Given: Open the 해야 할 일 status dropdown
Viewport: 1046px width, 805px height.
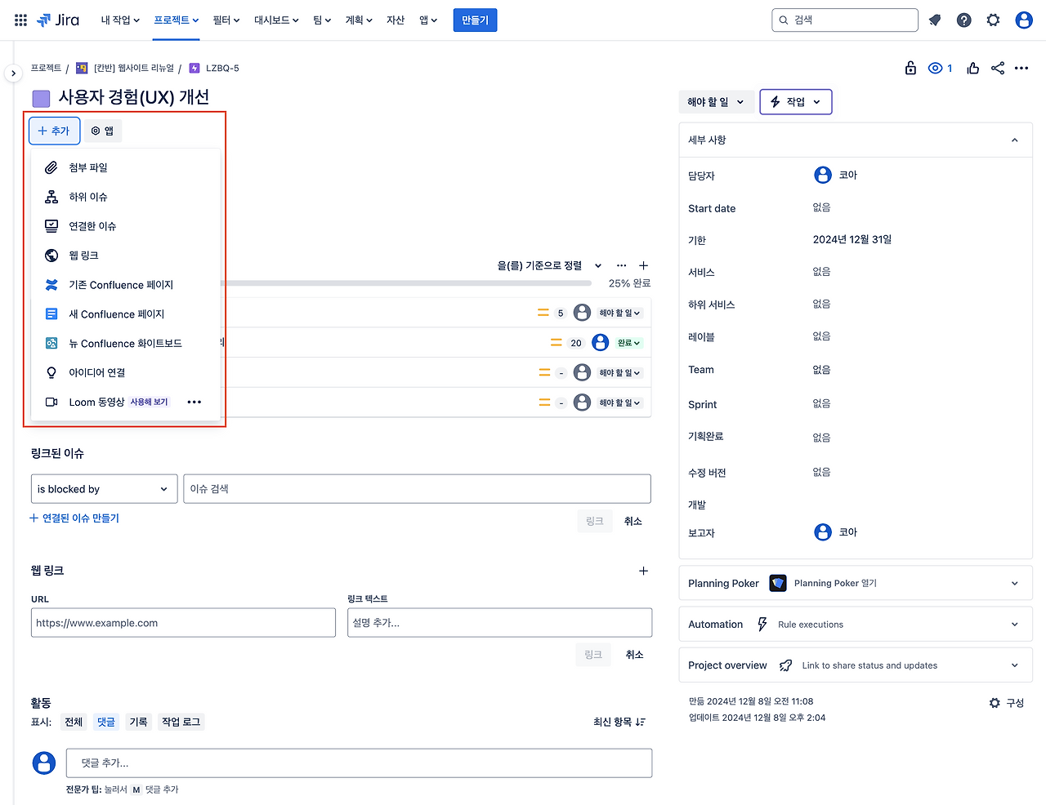Looking at the screenshot, I should click(716, 101).
